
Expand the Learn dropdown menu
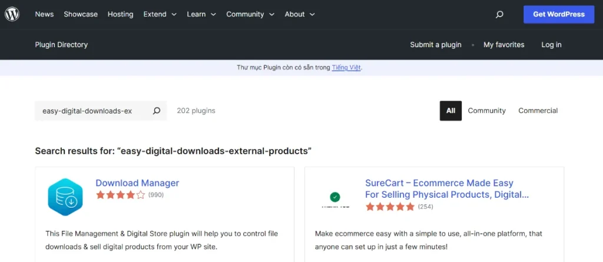point(201,14)
